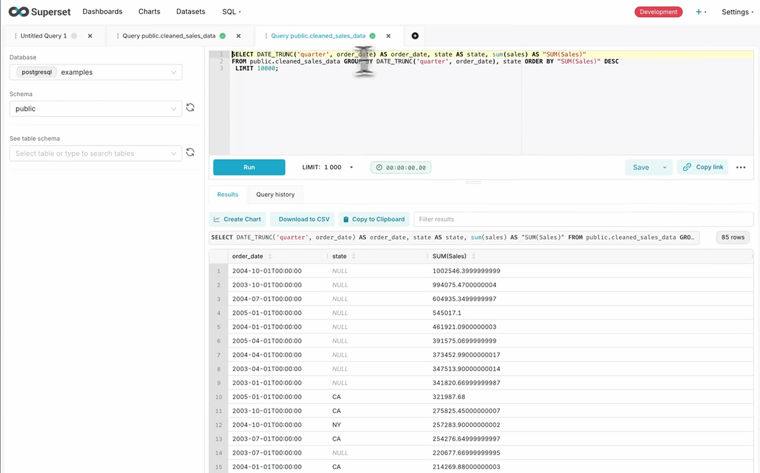Download results to CSV
760x473 pixels.
pos(303,219)
